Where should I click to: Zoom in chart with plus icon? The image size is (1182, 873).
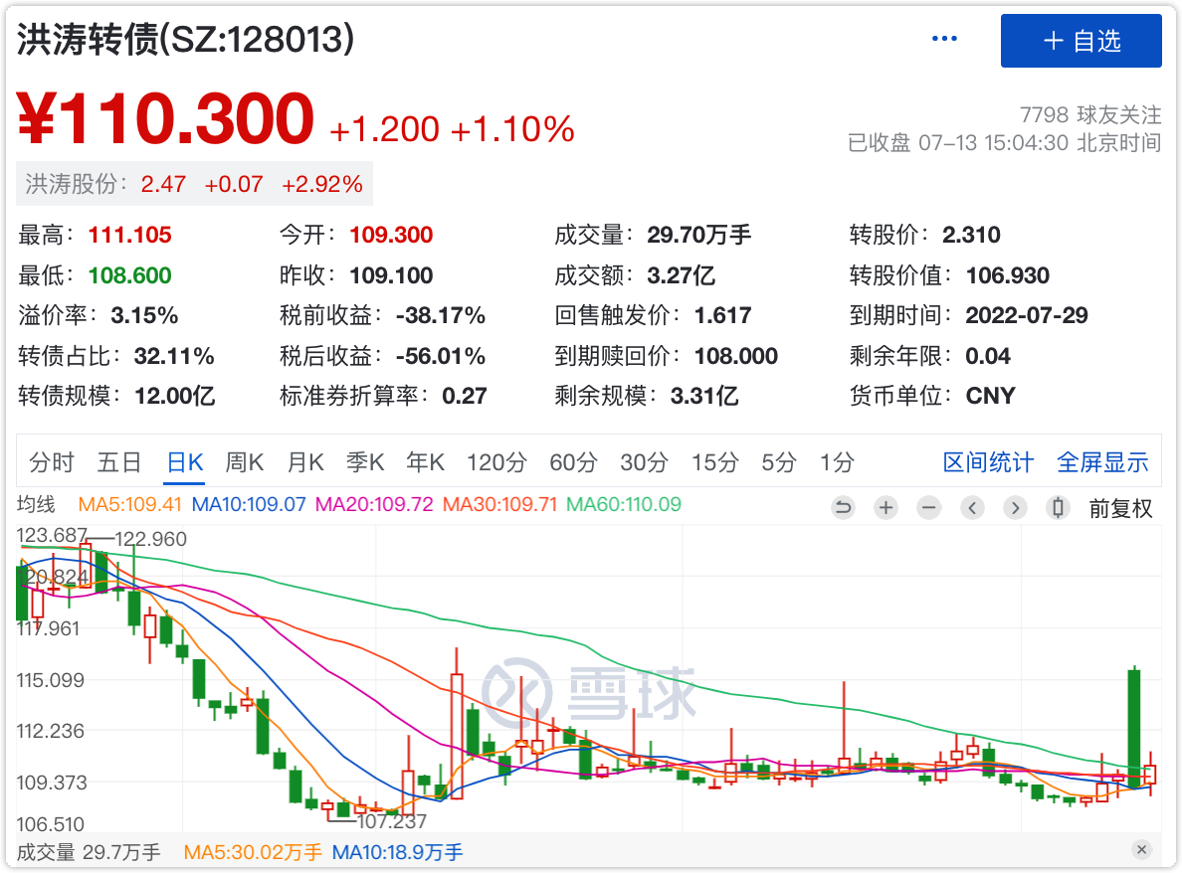886,508
